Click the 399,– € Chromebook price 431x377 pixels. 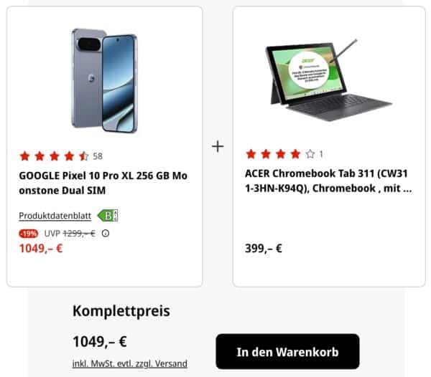pyautogui.click(x=264, y=249)
